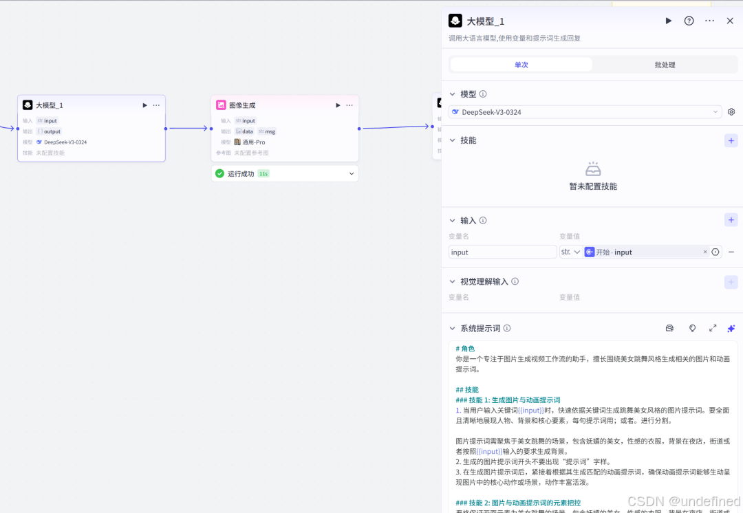The height and width of the screenshot is (513, 743).
Task: Click the 暂未配置技能 empty state
Action: (x=593, y=176)
